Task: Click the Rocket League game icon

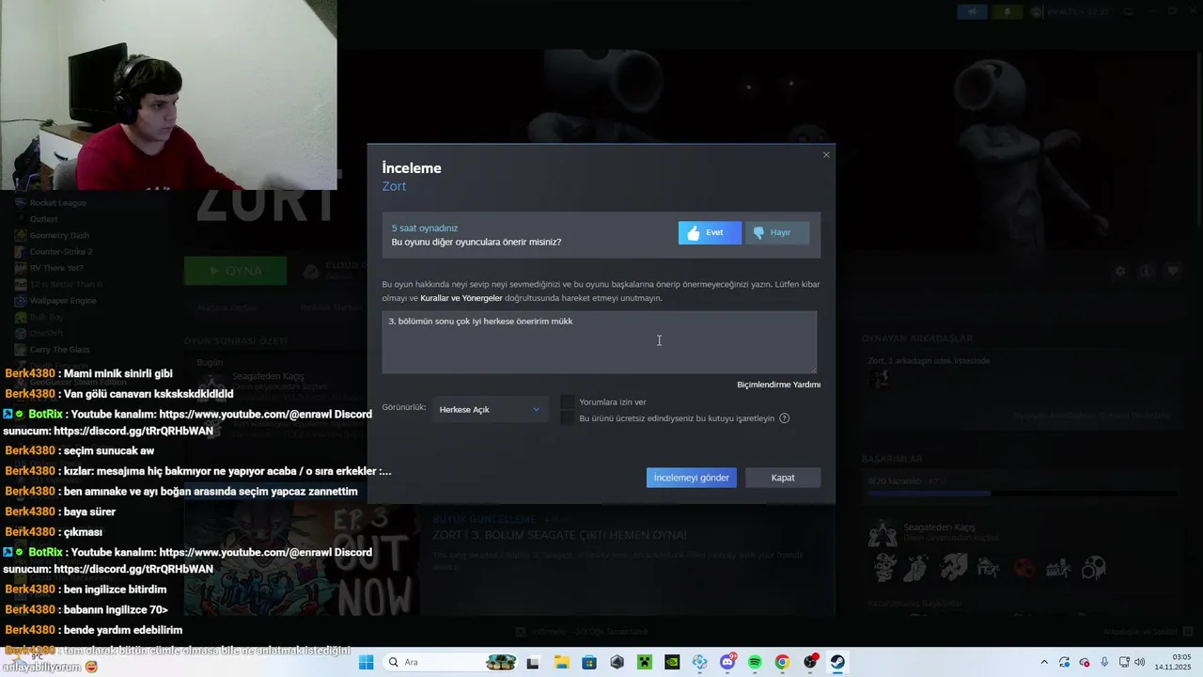Action: pos(22,203)
